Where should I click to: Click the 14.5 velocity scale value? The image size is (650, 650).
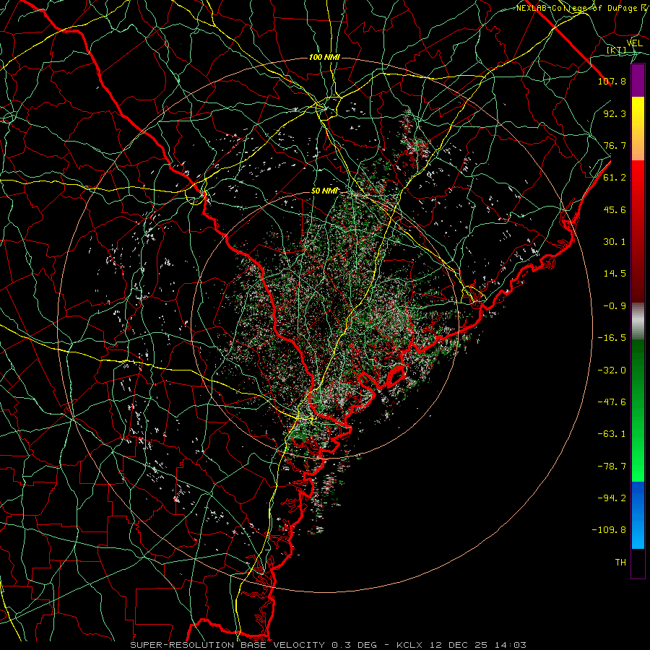[x=615, y=274]
